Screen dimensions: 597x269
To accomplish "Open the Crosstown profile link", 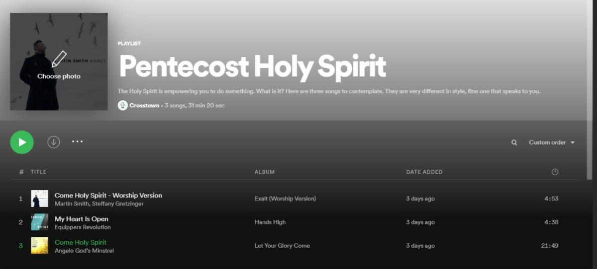I will click(145, 105).
